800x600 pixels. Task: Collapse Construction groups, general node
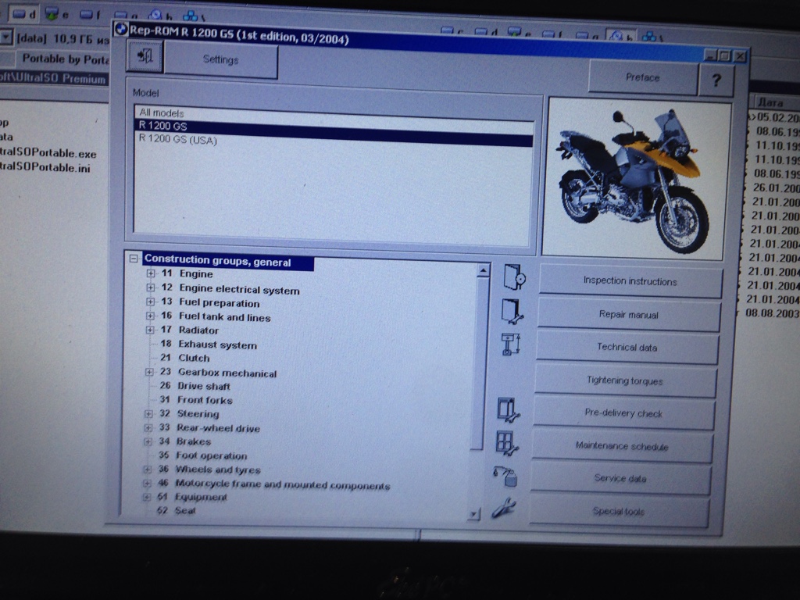(134, 259)
